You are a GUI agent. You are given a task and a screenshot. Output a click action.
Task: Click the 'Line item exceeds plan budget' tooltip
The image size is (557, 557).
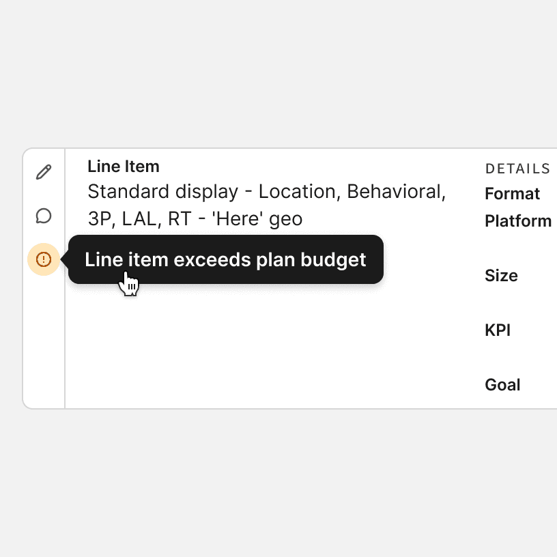point(225,259)
